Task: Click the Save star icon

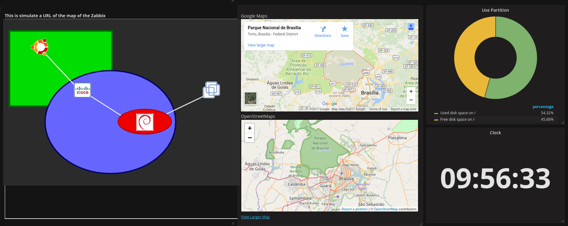Action: [345, 29]
